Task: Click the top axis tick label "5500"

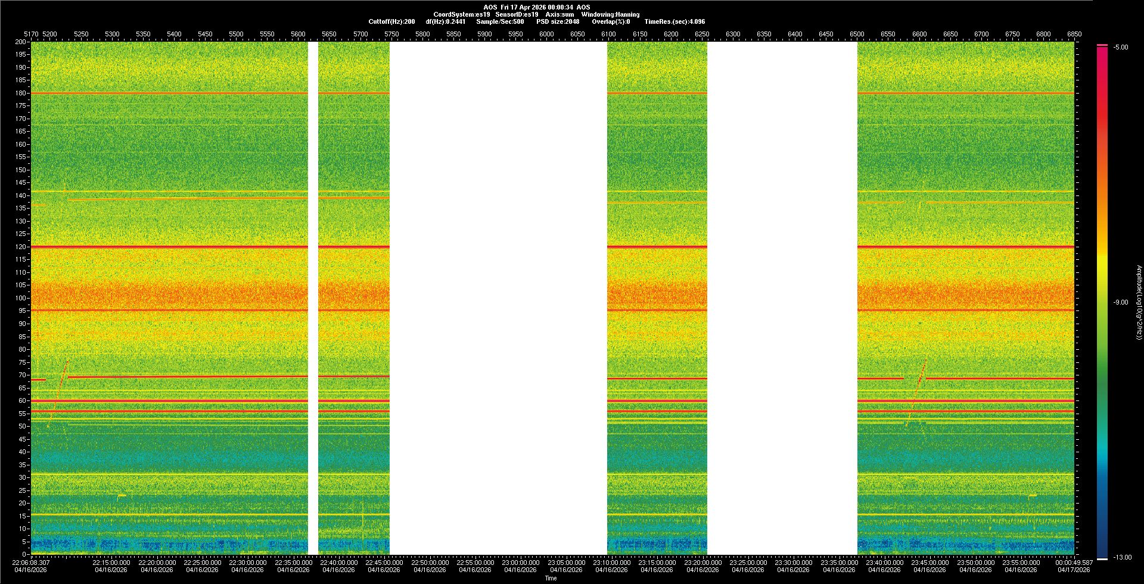Action: (x=236, y=34)
